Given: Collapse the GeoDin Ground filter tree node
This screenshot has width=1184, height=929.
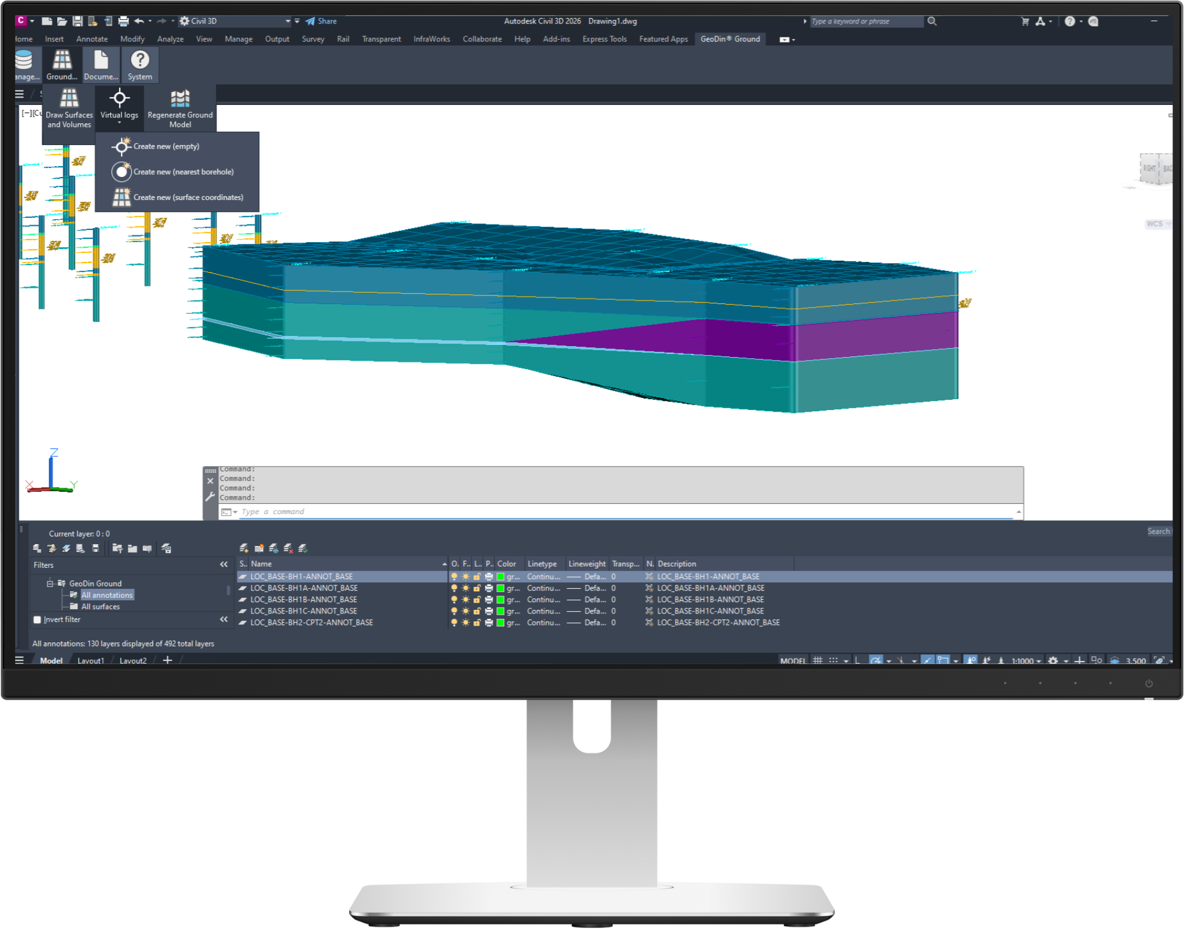Looking at the screenshot, I should (51, 583).
